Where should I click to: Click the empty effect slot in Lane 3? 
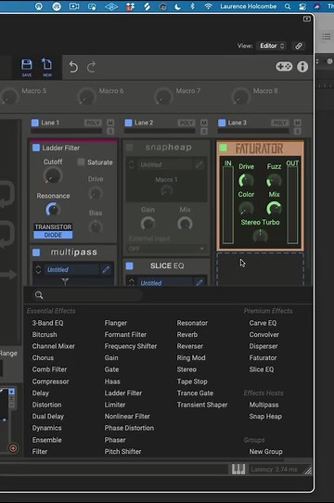pos(260,269)
